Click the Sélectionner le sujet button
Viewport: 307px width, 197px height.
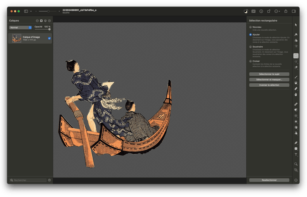pyautogui.click(x=269, y=74)
